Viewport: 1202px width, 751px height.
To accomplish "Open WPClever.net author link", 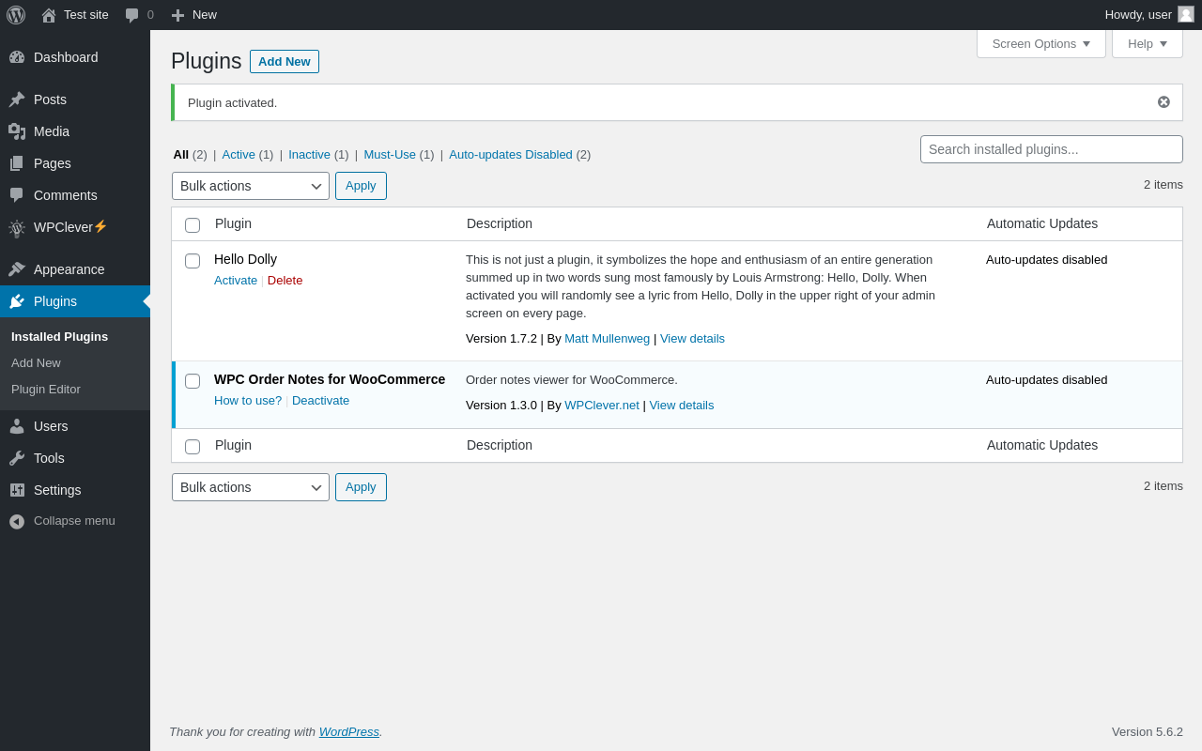I will click(x=602, y=406).
